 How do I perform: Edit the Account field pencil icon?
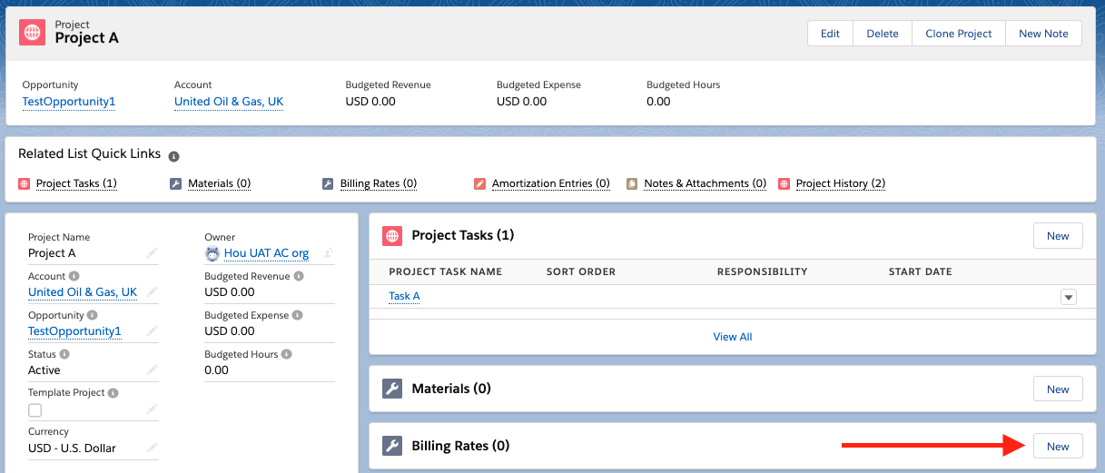(x=152, y=291)
